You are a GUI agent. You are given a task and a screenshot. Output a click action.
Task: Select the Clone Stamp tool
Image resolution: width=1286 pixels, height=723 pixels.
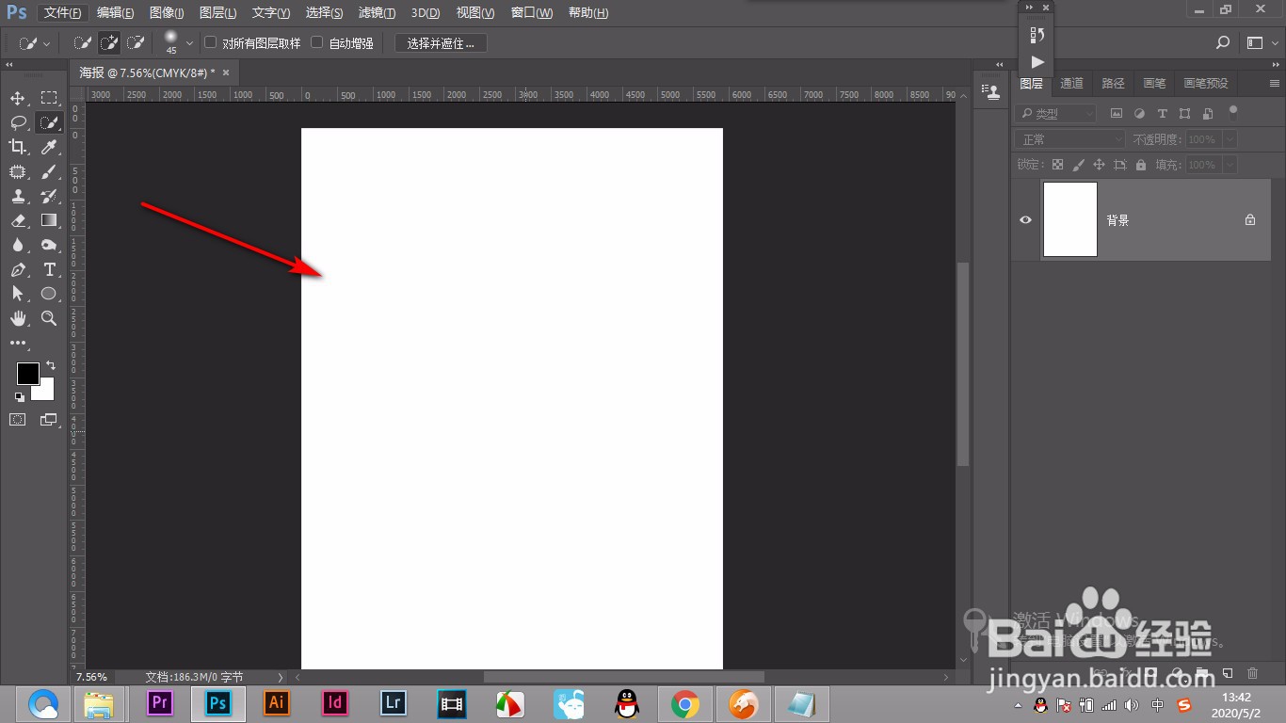point(18,196)
